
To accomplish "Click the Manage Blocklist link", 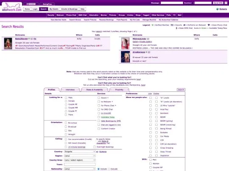I will coord(149,20).
